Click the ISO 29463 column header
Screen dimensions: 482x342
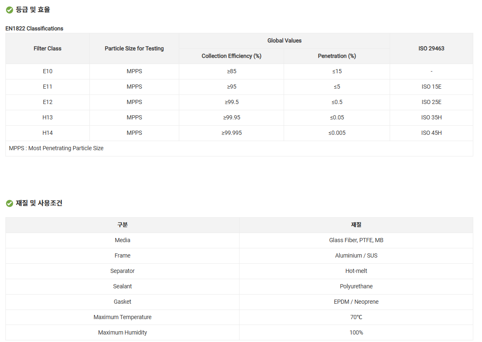(x=431, y=49)
